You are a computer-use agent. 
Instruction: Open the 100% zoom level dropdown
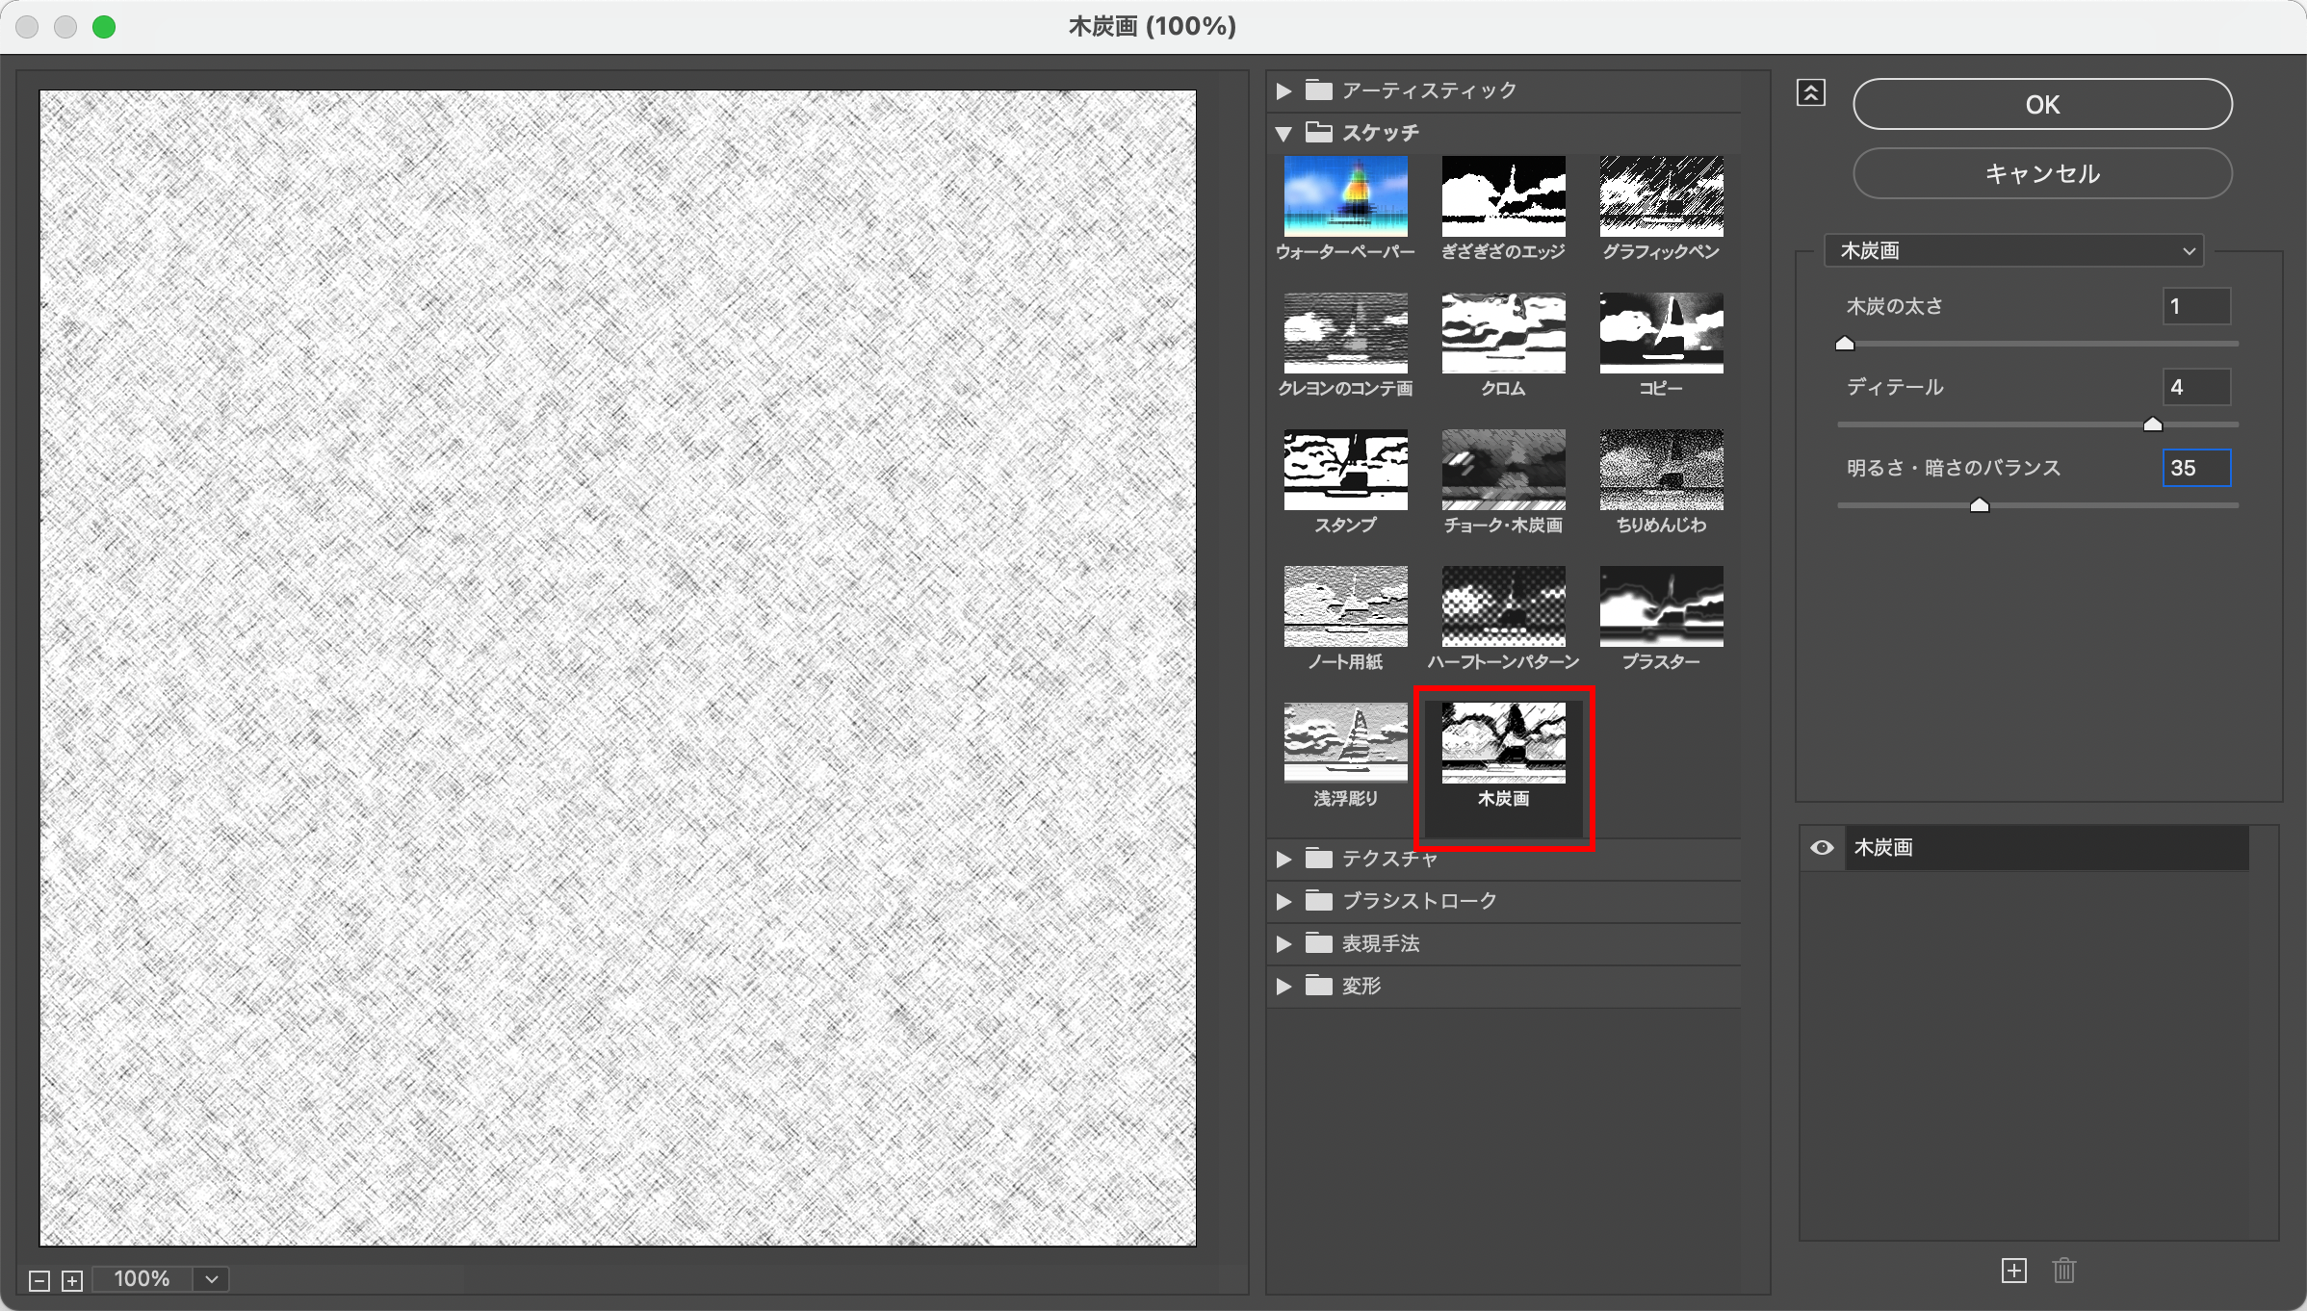tap(212, 1279)
